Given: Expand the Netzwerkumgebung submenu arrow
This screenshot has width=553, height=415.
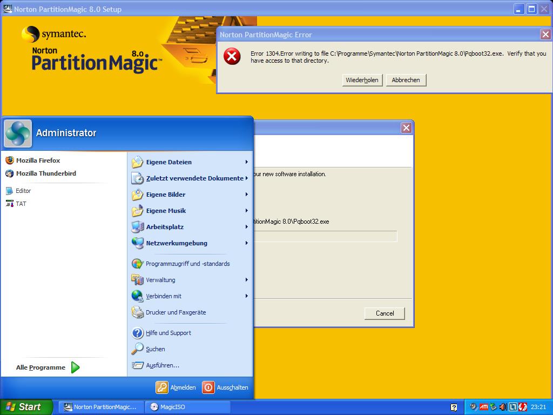Looking at the screenshot, I should tap(246, 243).
